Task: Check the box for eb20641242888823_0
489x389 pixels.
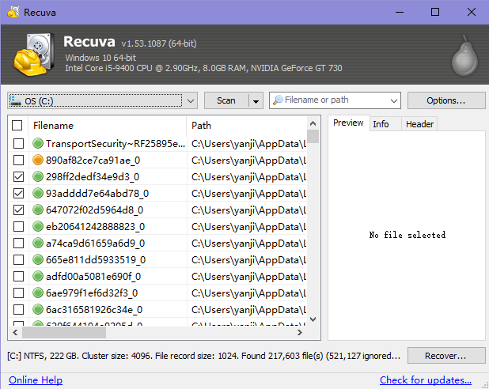Action: coord(18,226)
